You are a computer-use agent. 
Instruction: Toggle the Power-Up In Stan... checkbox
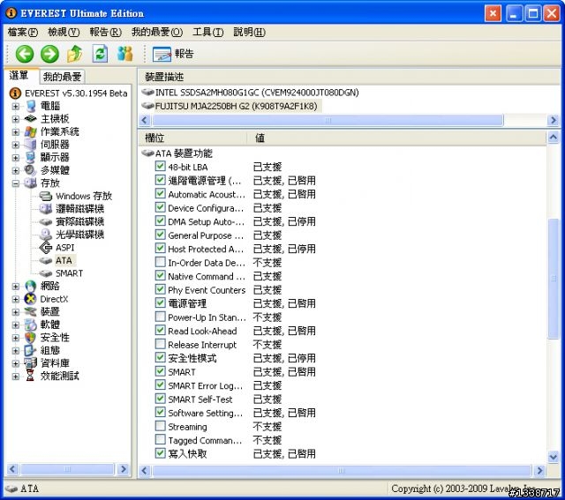[x=161, y=317]
